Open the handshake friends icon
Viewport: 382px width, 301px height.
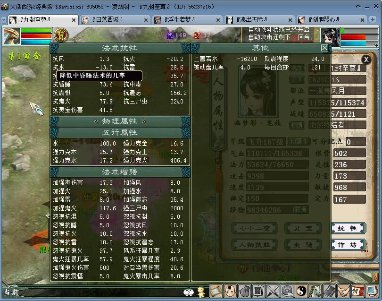344,291
